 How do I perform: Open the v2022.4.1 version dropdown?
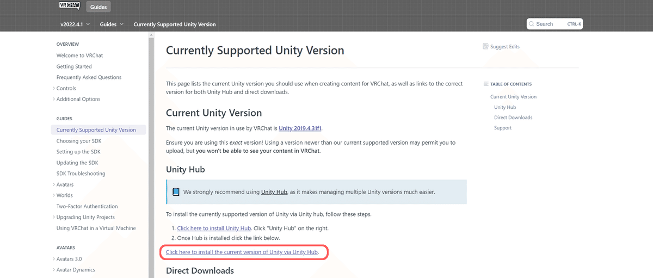[75, 24]
